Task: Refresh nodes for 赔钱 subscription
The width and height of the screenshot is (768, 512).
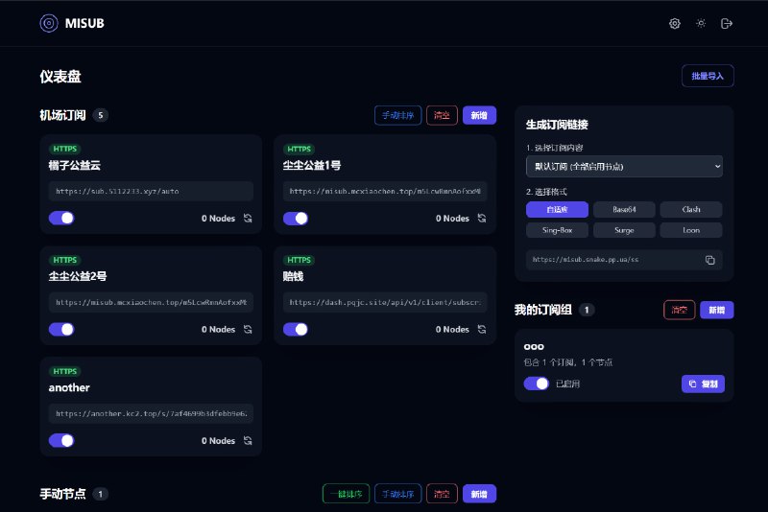Action: (x=482, y=330)
